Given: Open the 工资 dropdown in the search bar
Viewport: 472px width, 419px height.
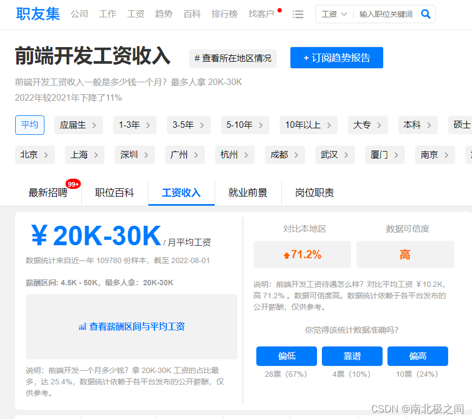Looking at the screenshot, I should (x=333, y=14).
